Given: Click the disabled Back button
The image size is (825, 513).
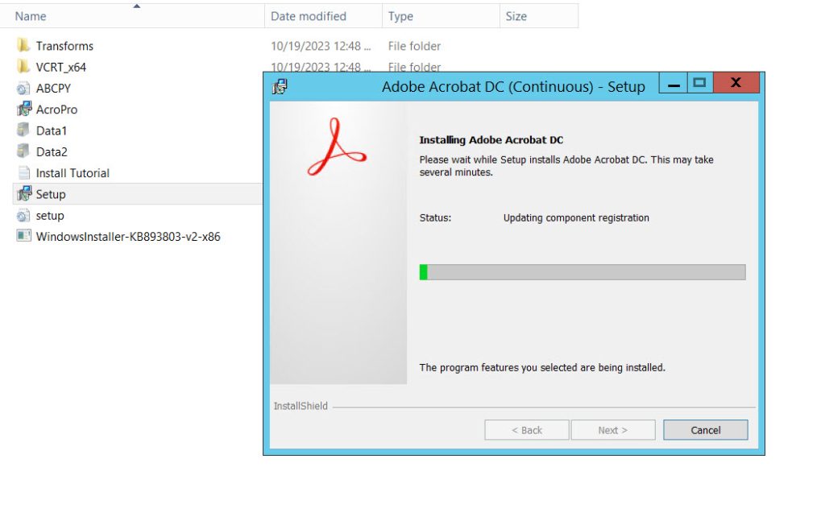Looking at the screenshot, I should [x=527, y=430].
